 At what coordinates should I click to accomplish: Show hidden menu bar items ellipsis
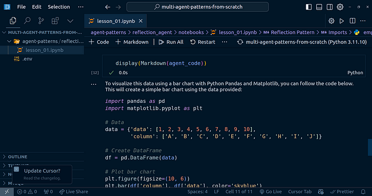pyautogui.click(x=81, y=7)
